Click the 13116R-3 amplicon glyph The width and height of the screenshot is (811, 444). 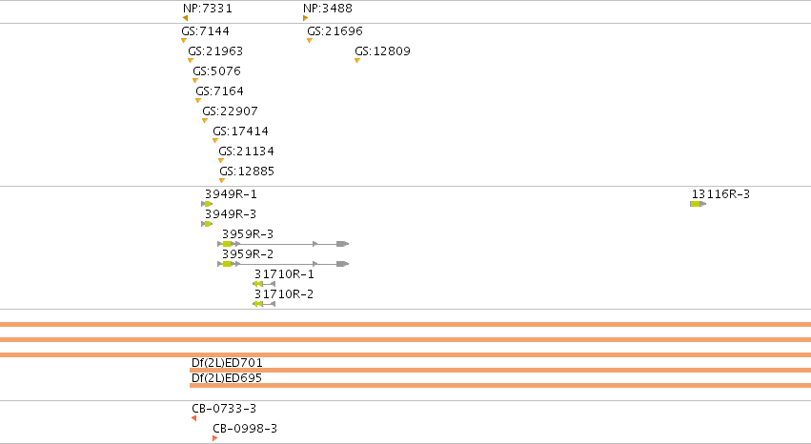pyautogui.click(x=698, y=204)
